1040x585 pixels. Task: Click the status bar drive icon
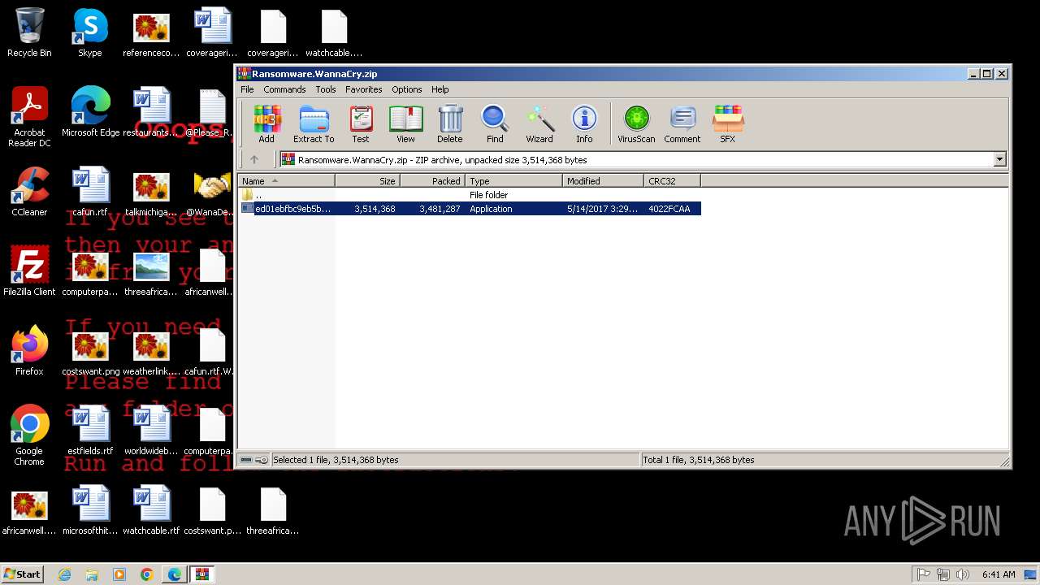tap(246, 460)
